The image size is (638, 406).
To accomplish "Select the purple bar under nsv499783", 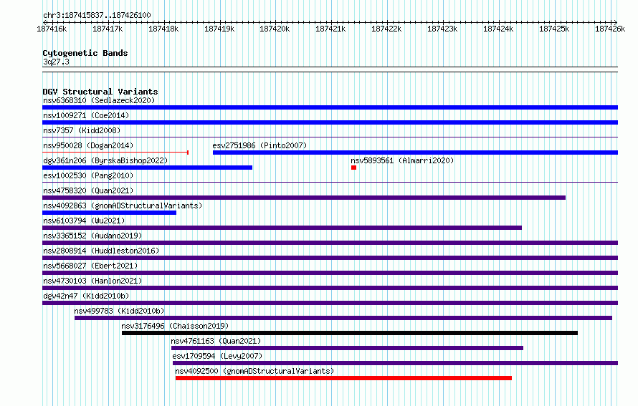I will coord(343,318).
